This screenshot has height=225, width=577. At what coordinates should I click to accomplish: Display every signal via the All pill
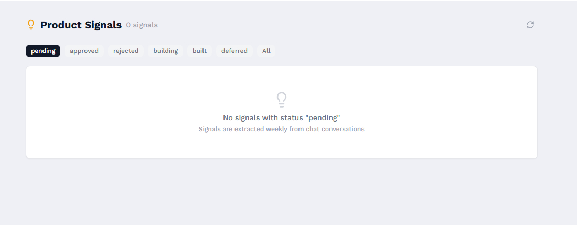(266, 51)
